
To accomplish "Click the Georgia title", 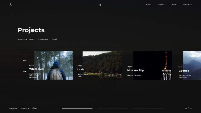I will click(x=184, y=71).
